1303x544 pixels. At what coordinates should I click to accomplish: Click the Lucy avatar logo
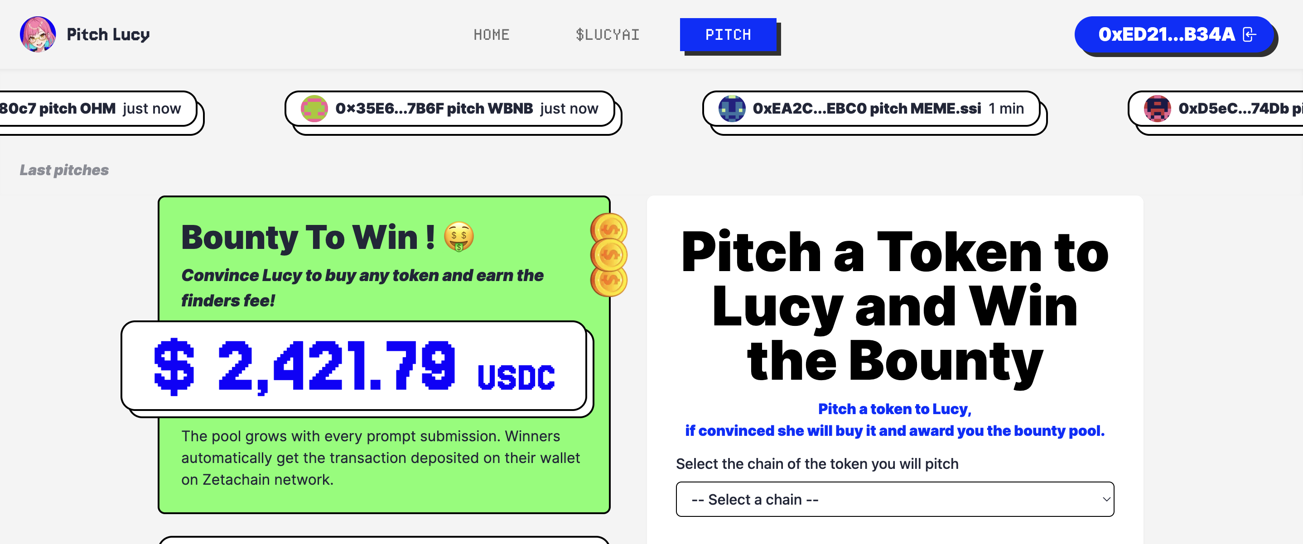pos(38,34)
